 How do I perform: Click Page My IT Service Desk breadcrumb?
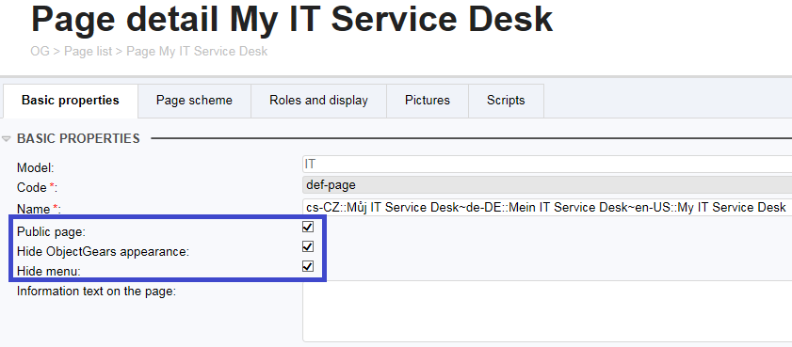(x=197, y=52)
